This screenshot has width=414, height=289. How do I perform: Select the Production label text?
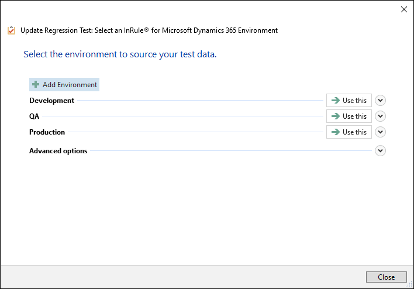tap(47, 132)
